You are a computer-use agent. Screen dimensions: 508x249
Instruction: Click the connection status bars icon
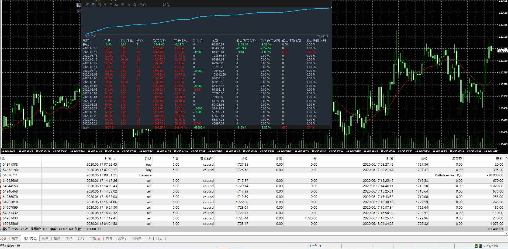478,246
